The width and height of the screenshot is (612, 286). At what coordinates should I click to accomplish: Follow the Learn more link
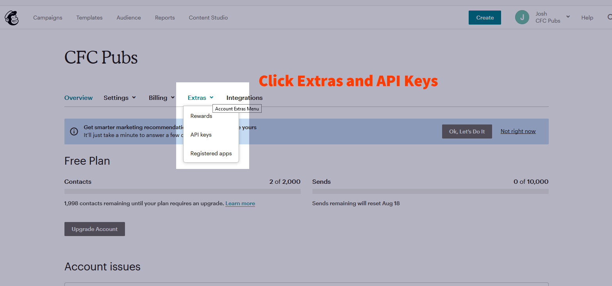(240, 203)
